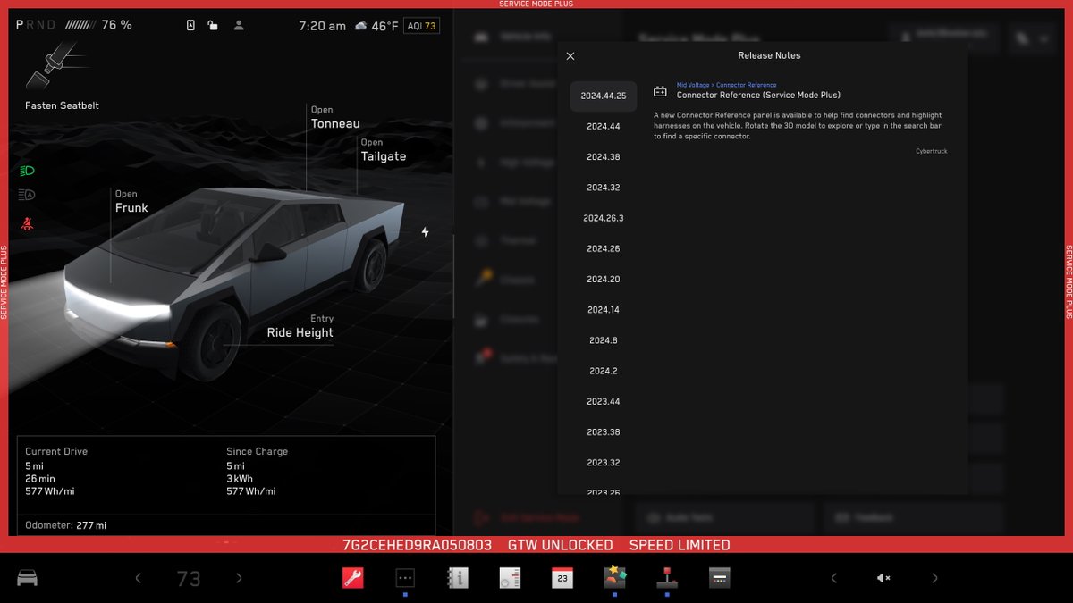
Task: Tap the green headlights indicator icon
Action: [27, 170]
